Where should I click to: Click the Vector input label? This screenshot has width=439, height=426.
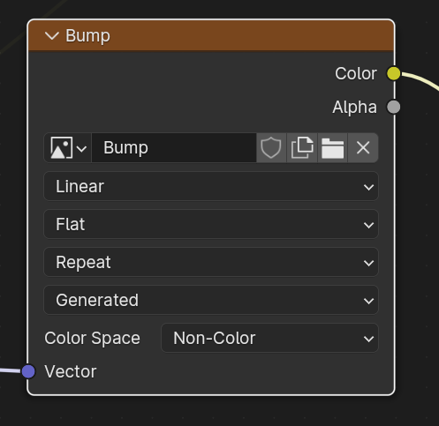[71, 371]
